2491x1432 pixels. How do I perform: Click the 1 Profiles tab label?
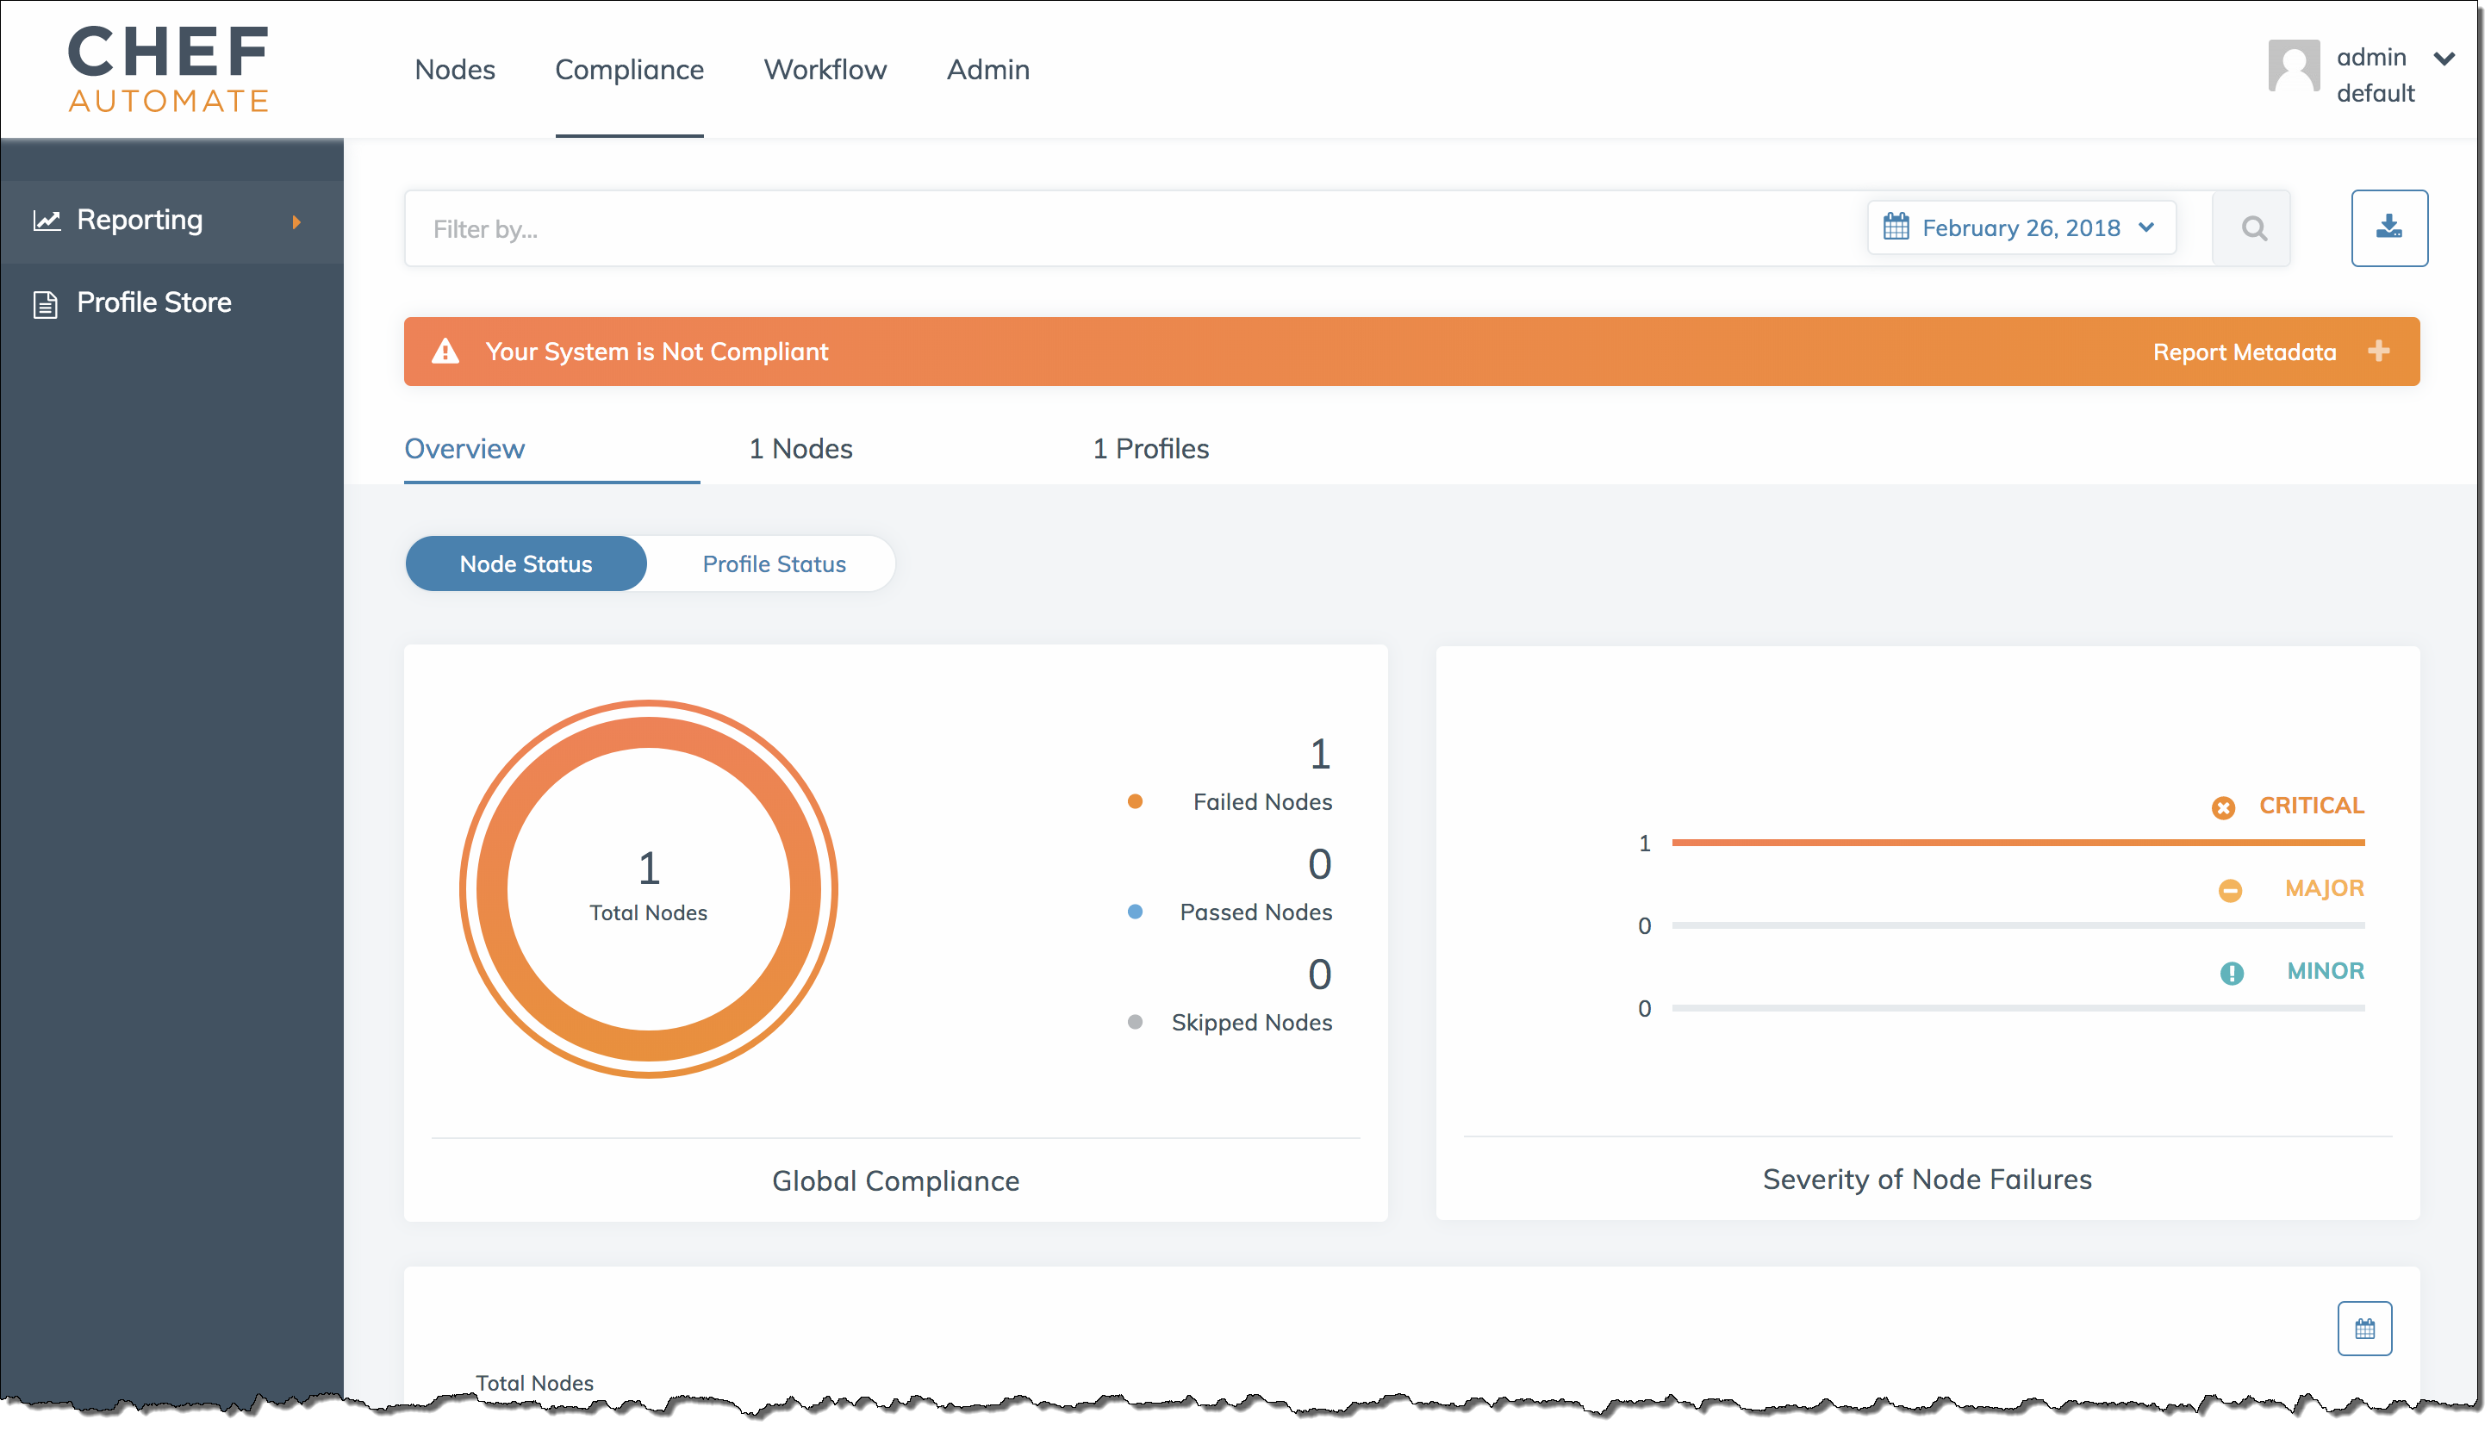[1151, 448]
